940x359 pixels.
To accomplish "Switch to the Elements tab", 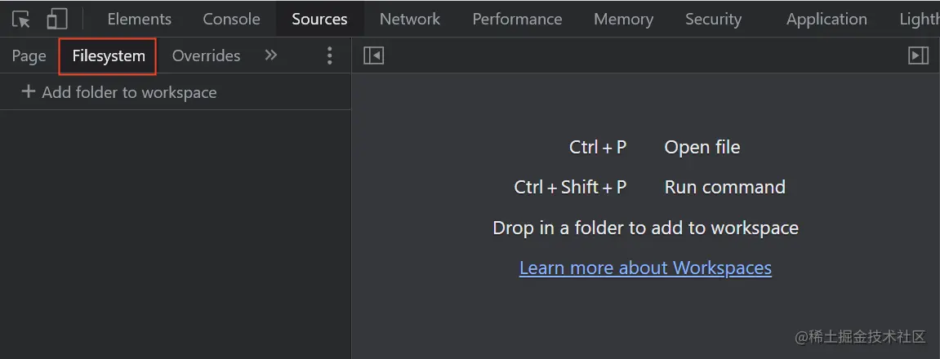I will tap(139, 19).
